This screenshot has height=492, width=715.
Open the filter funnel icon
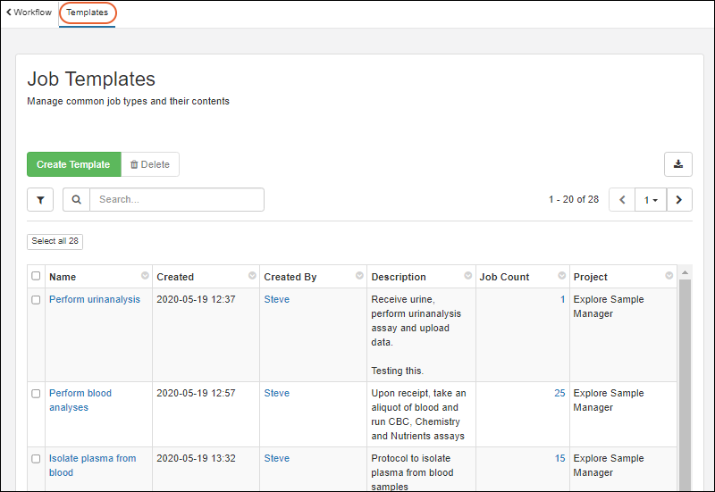pyautogui.click(x=40, y=200)
